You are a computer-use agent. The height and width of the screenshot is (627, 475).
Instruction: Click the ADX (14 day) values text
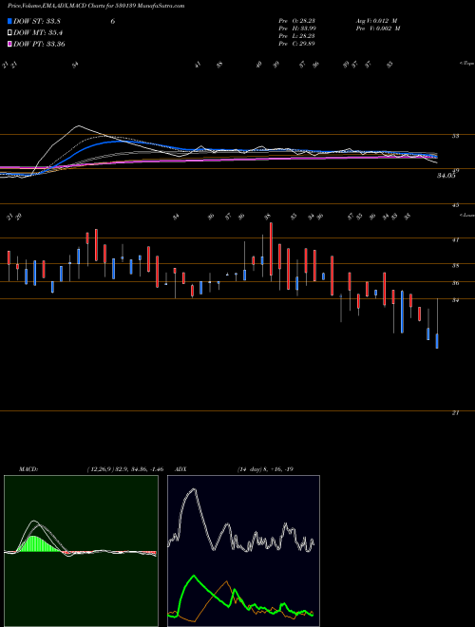pyautogui.click(x=266, y=469)
